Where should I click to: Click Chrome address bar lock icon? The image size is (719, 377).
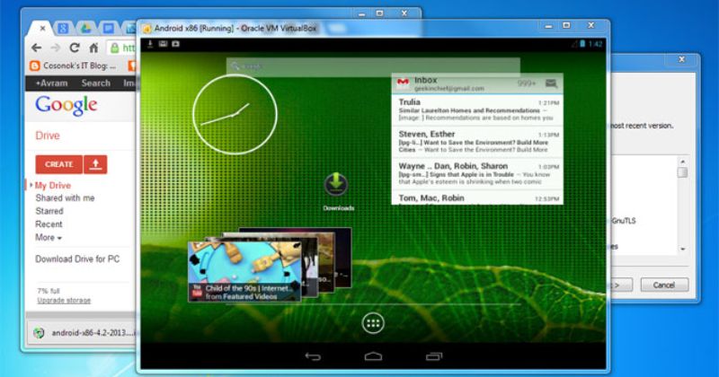click(x=115, y=48)
